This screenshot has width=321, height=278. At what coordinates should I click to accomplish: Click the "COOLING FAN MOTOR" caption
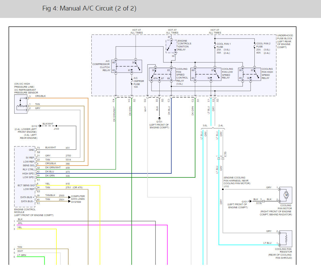pyautogui.click(x=285, y=207)
